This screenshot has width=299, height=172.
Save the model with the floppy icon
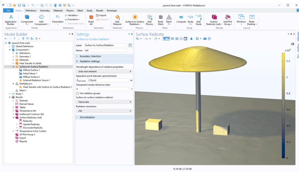pos(19,5)
